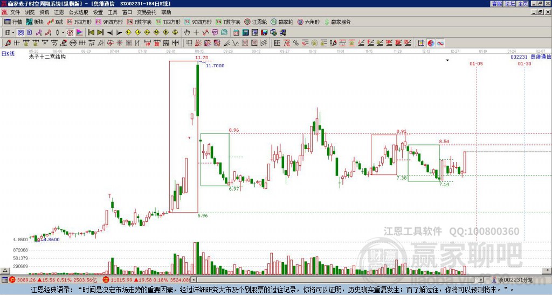This screenshot has height=295, width=552.
Task: Open the 文件 menu
Action: pyautogui.click(x=15, y=12)
